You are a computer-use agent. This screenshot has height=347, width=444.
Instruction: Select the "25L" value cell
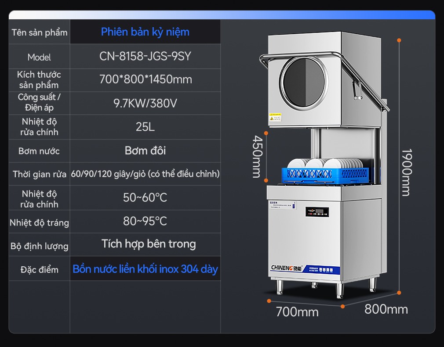(x=145, y=127)
